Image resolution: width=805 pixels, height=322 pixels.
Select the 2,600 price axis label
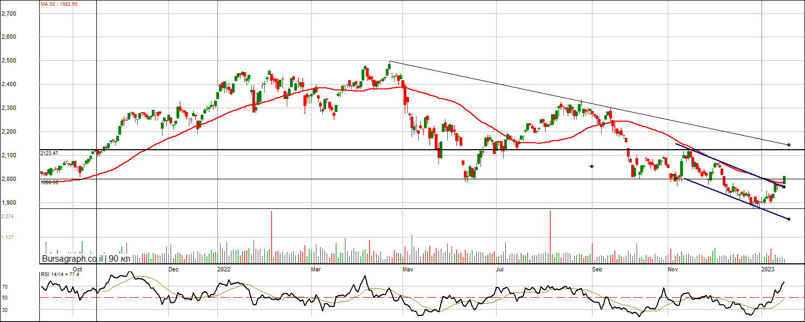(x=9, y=37)
